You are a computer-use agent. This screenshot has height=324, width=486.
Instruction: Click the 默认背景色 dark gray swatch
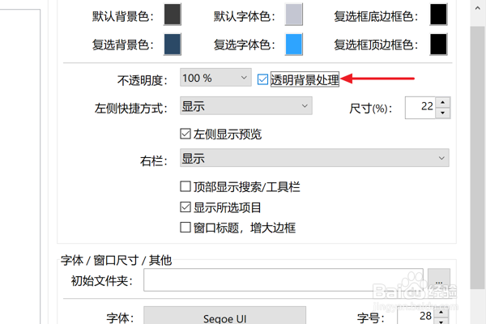(173, 15)
